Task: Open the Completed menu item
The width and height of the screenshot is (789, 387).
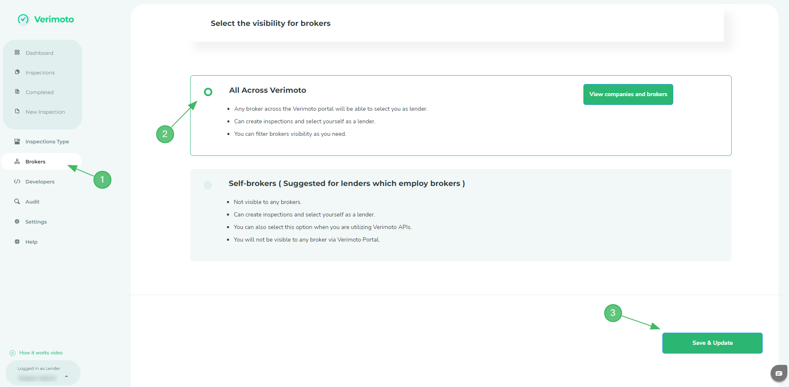Action: pyautogui.click(x=40, y=92)
